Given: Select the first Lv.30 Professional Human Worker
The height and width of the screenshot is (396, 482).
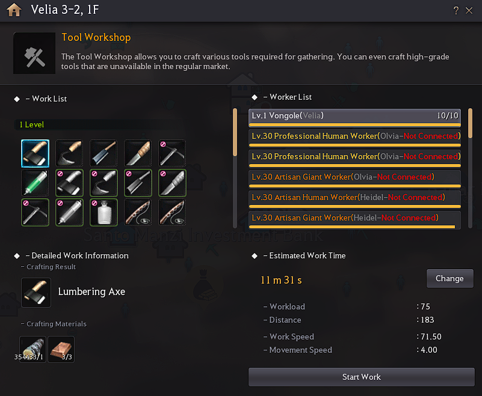Looking at the screenshot, I should click(x=354, y=138).
